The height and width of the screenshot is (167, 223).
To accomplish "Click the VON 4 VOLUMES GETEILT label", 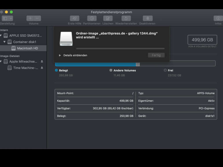I will pyautogui.click(x=202, y=47).
